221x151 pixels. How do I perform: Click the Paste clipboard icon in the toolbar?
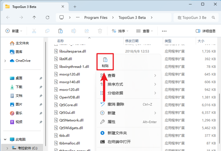point(60,31)
